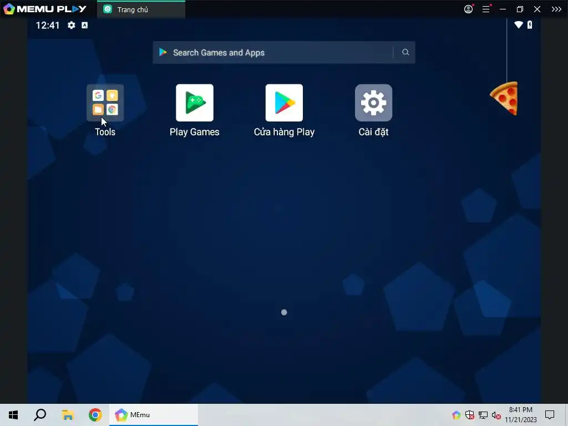Restore down the MEmu window

(x=520, y=9)
